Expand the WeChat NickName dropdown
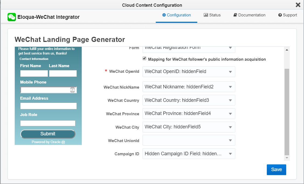 pos(189,87)
